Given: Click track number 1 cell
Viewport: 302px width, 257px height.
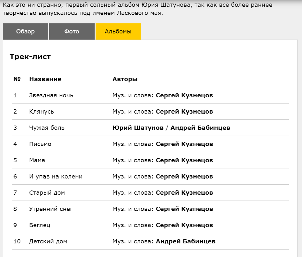Looking at the screenshot, I should click(x=15, y=95).
